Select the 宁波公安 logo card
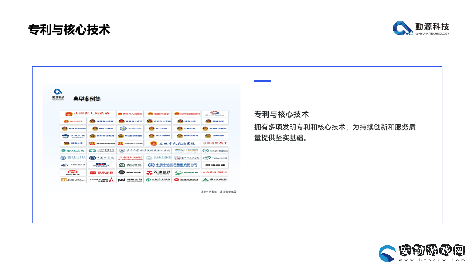 click(x=73, y=136)
